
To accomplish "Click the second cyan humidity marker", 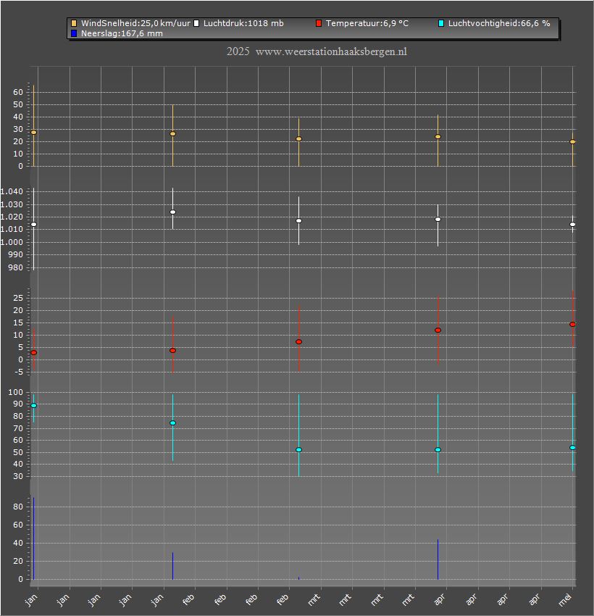I will [172, 423].
